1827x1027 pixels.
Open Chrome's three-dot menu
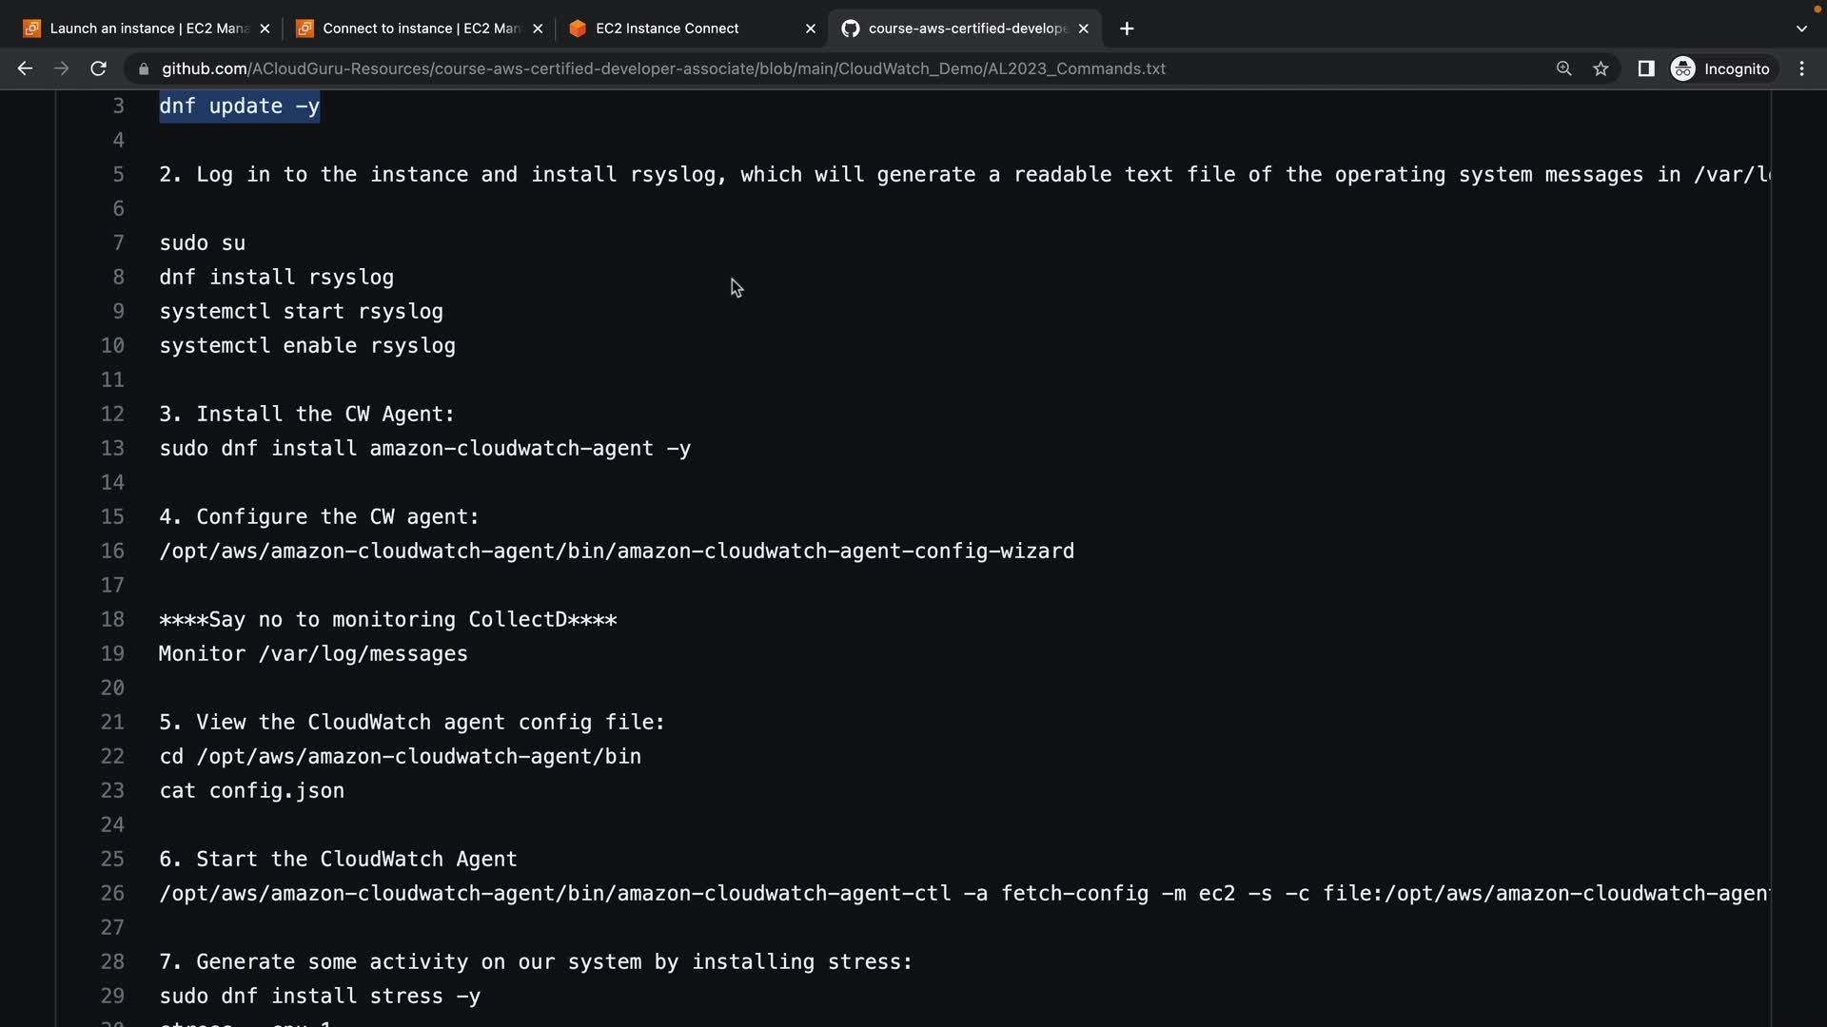pyautogui.click(x=1801, y=68)
